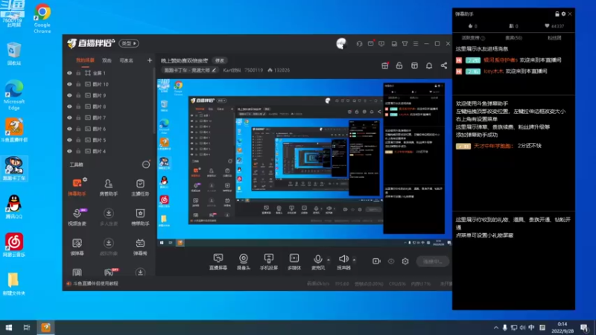Open the mail icon in title bar
This screenshot has height=335, width=596.
pos(370,44)
